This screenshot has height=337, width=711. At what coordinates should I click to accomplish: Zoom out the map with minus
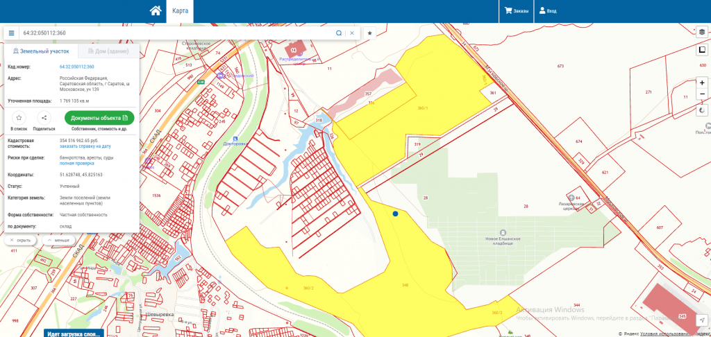(702, 96)
